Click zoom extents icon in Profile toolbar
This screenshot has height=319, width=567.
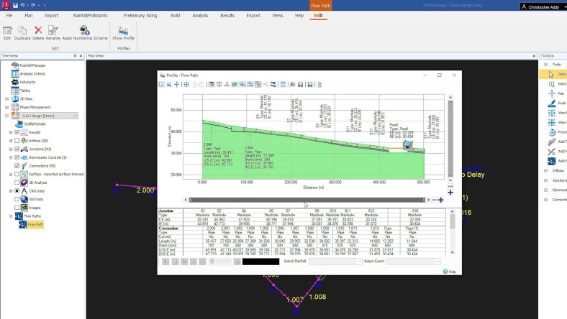point(186,85)
